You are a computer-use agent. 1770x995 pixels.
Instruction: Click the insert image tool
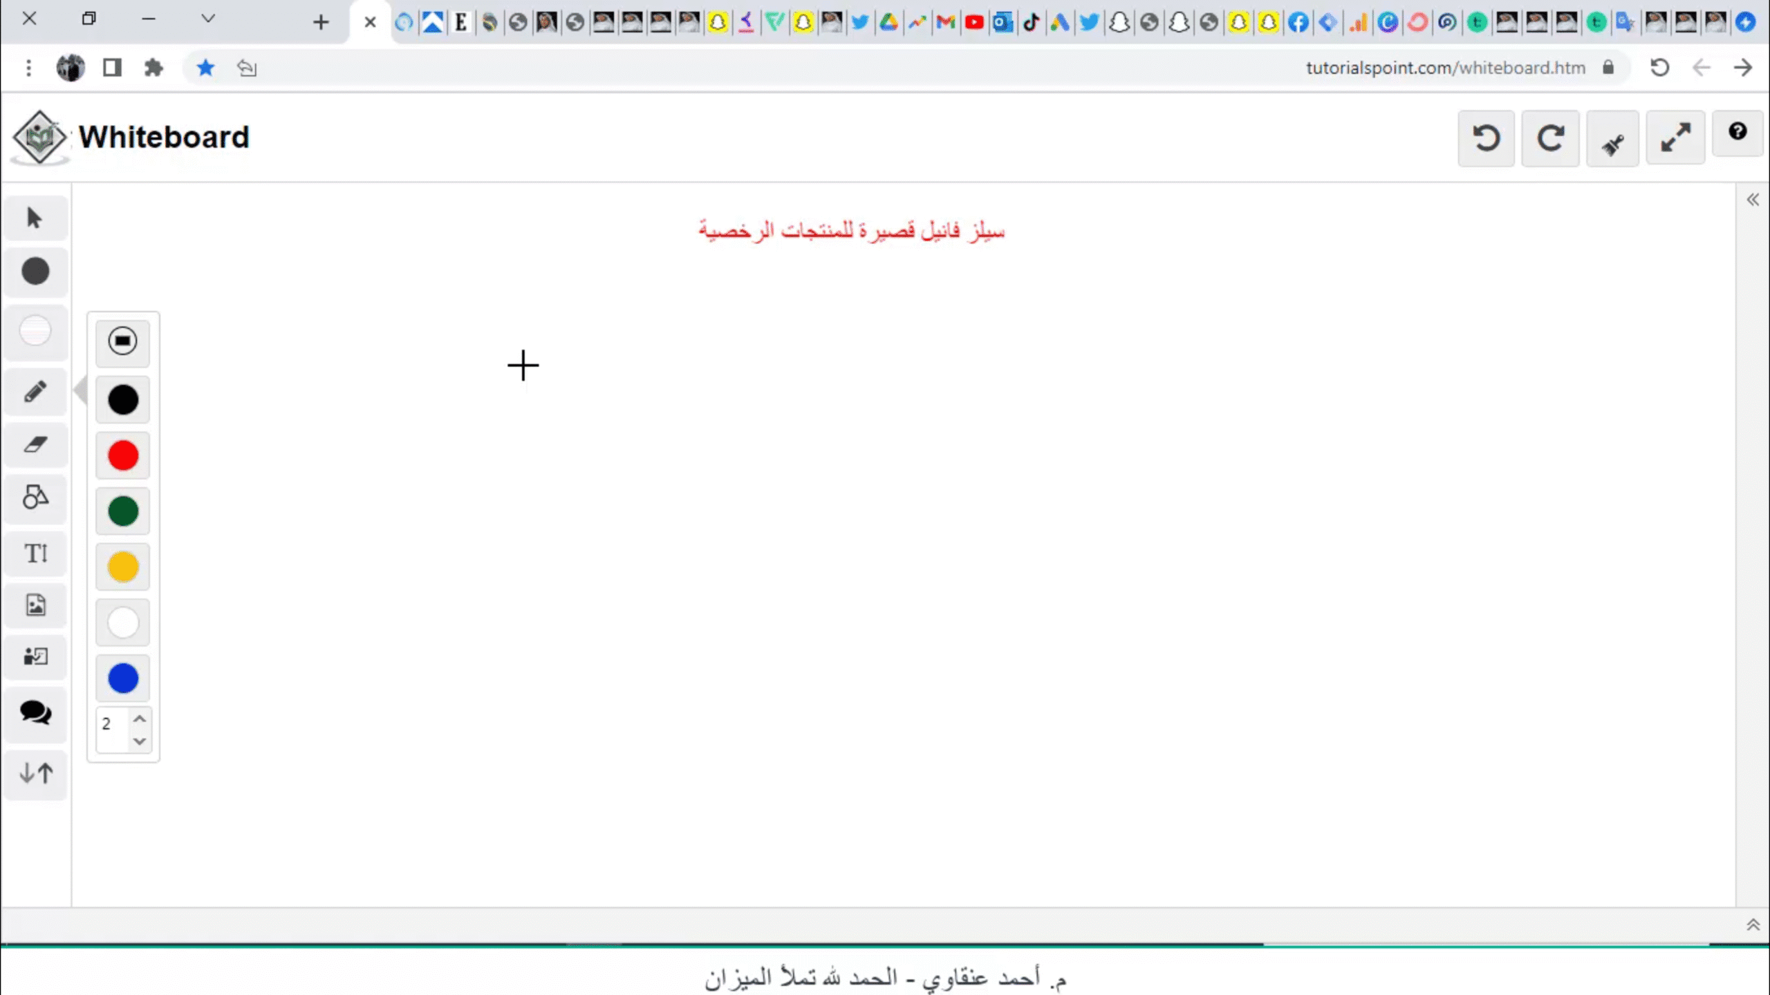coord(35,605)
